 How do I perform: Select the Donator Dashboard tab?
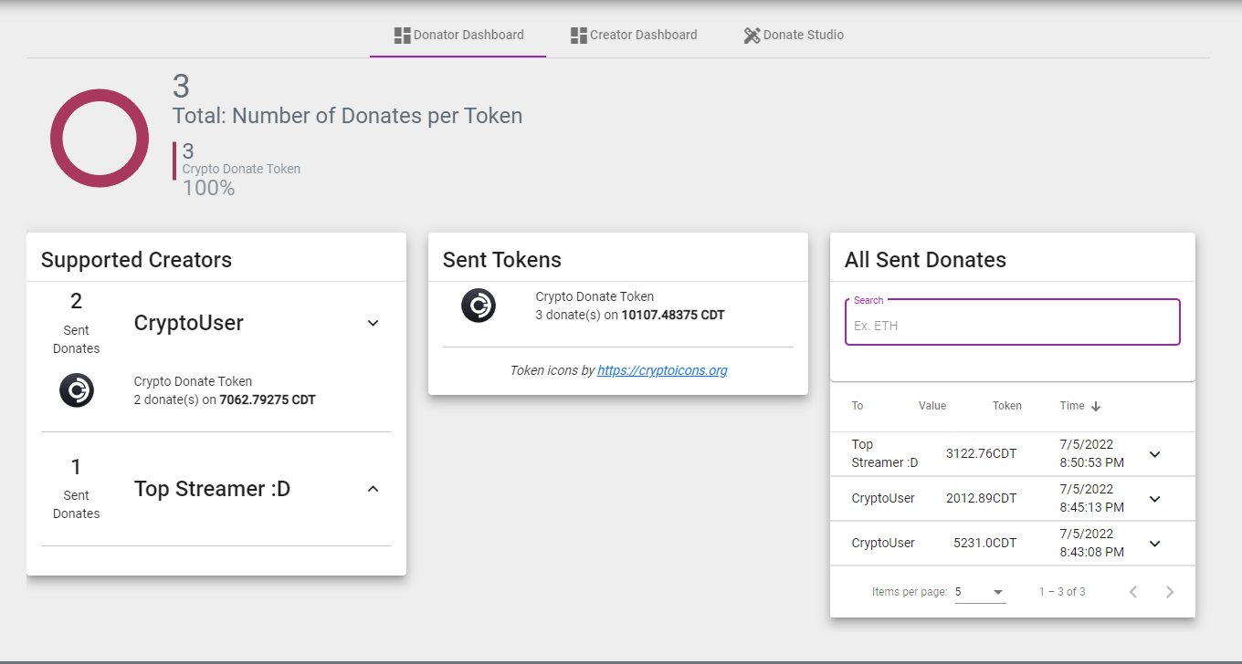pos(458,35)
